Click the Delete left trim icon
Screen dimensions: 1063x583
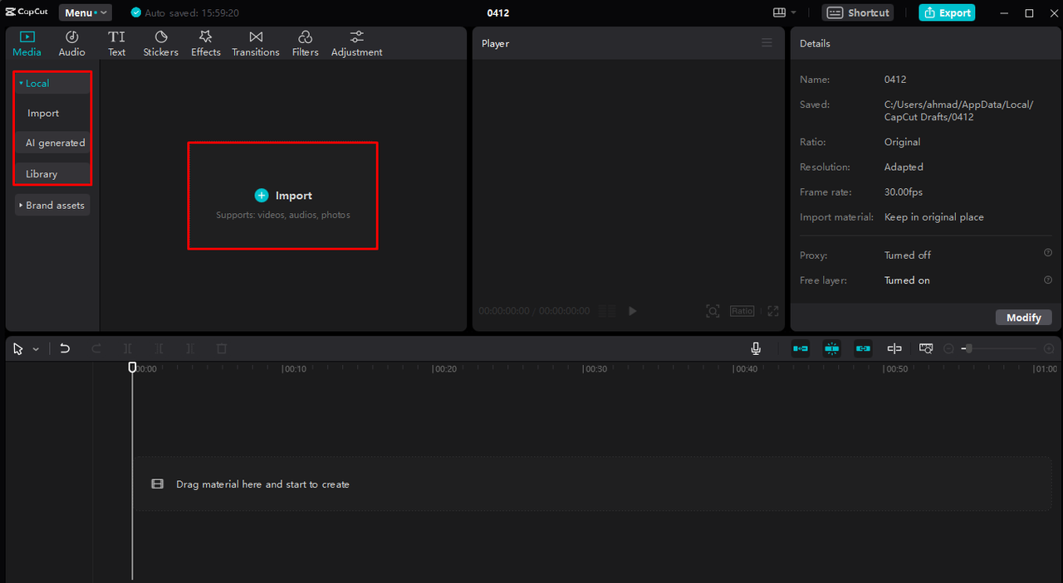[159, 349]
